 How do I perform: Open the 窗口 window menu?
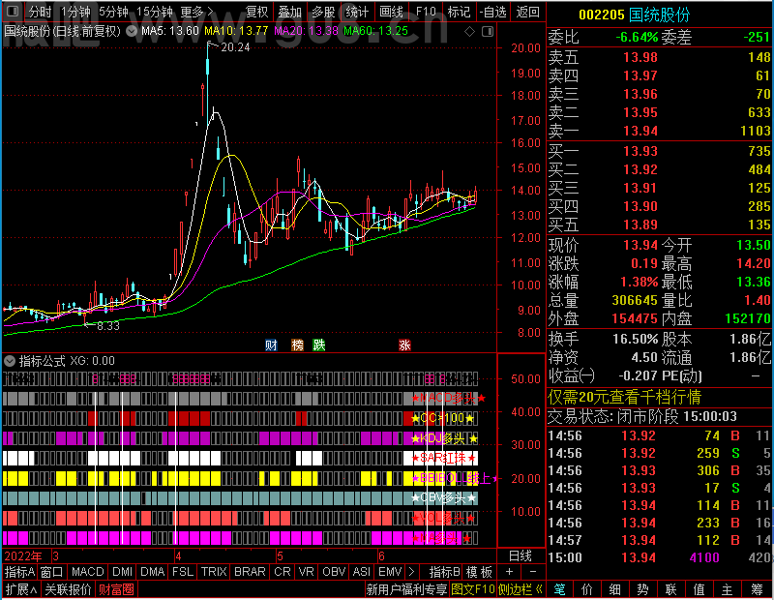(x=52, y=572)
